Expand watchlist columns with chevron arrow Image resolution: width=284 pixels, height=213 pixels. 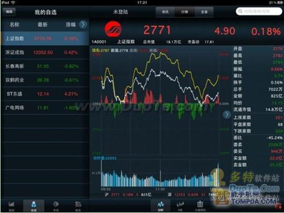pyautogui.click(x=83, y=24)
